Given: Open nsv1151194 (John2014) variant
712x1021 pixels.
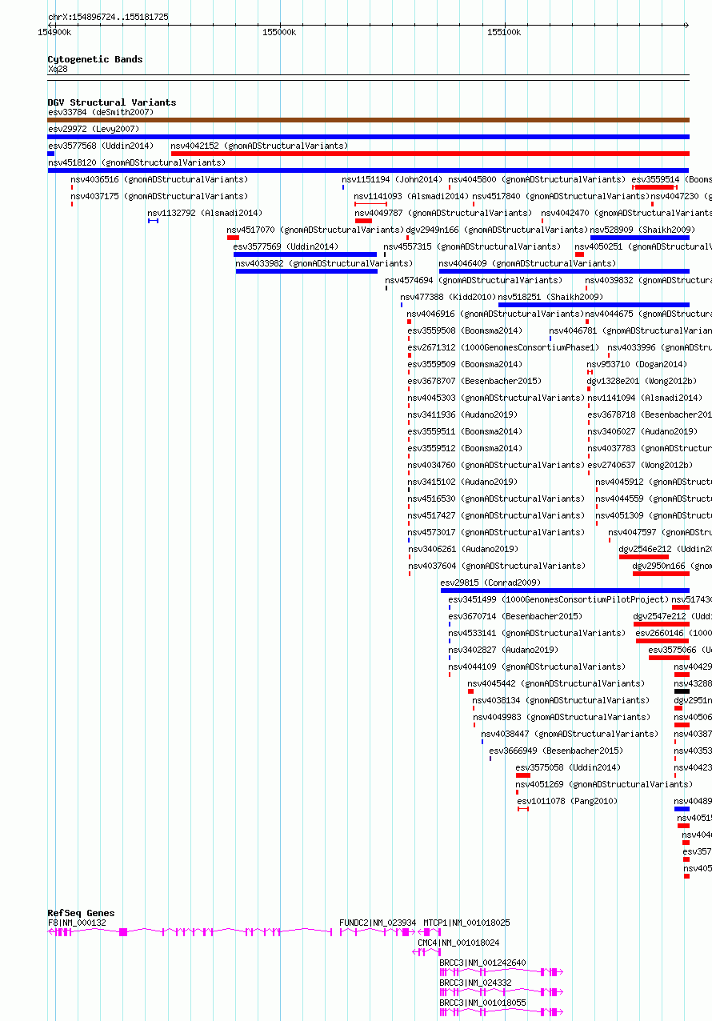Looking at the screenshot, I should click(x=392, y=180).
